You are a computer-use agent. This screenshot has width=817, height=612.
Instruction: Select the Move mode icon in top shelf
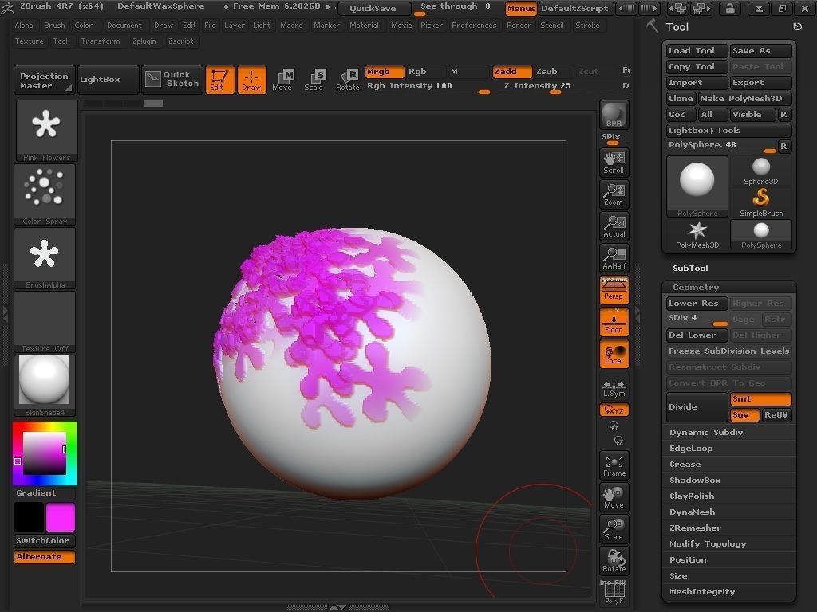click(x=282, y=80)
